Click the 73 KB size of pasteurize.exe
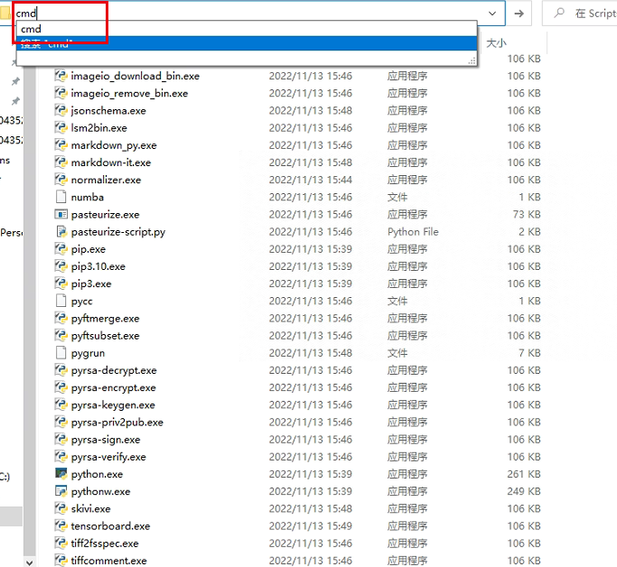 [x=527, y=214]
